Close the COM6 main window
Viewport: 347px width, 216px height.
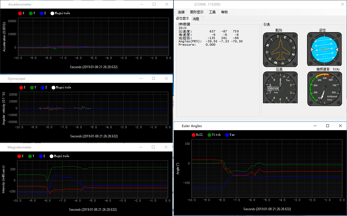pyautogui.click(x=342, y=4)
